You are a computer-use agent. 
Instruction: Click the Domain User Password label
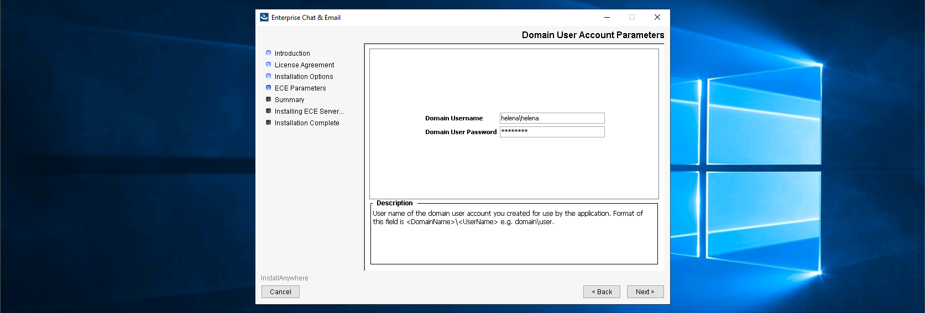tap(461, 132)
